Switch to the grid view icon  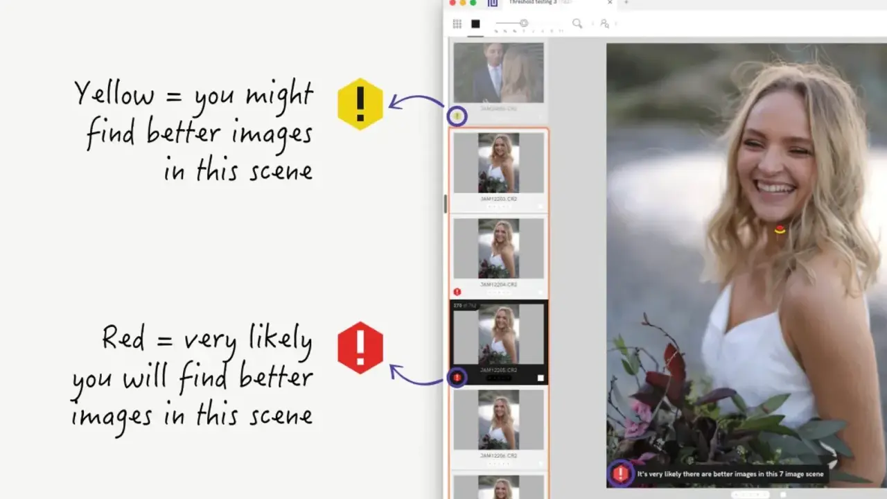[457, 24]
